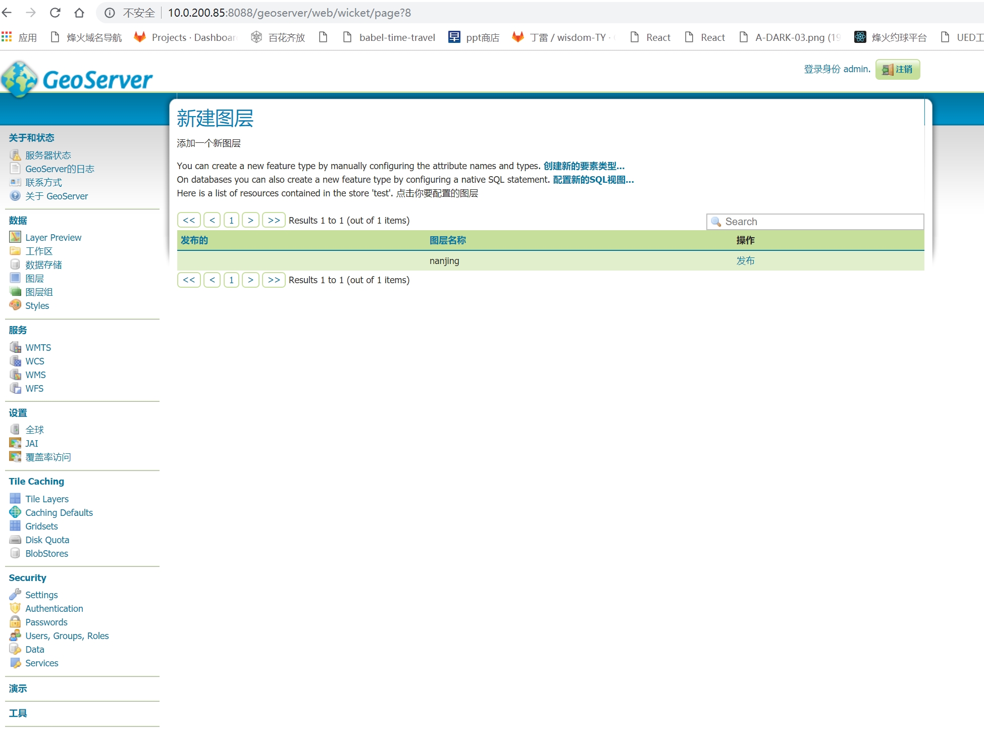Click 发布 to publish the nanjing layer
This screenshot has width=984, height=738.
(746, 261)
